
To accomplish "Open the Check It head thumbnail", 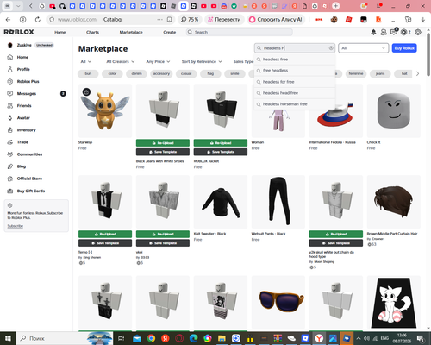I will [x=393, y=110].
